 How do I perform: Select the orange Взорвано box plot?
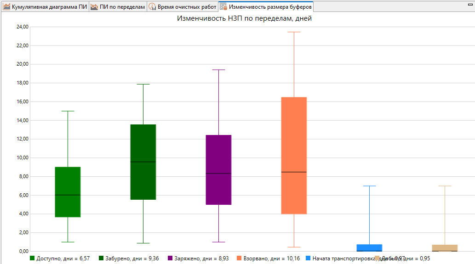(294, 156)
